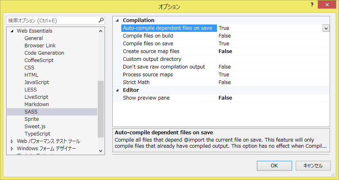Expand Web パフォーマンス テスト ツール node
Screen dimensions: 339x180
point(12,141)
